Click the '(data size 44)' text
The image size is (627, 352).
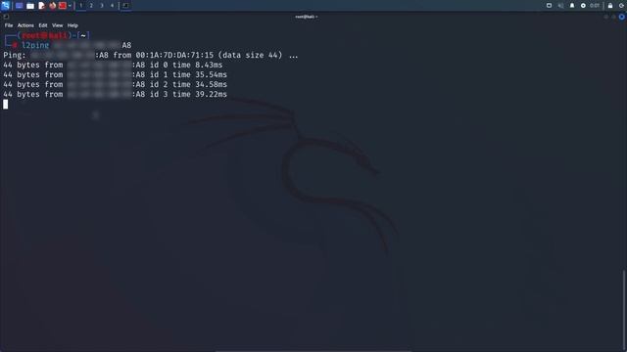click(250, 55)
